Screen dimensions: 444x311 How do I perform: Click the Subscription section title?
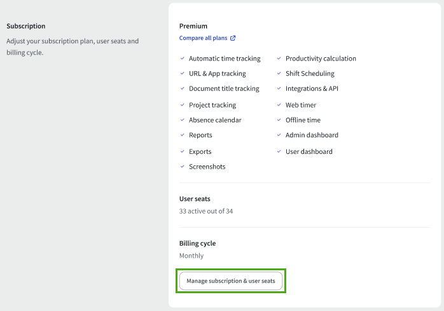(x=26, y=26)
